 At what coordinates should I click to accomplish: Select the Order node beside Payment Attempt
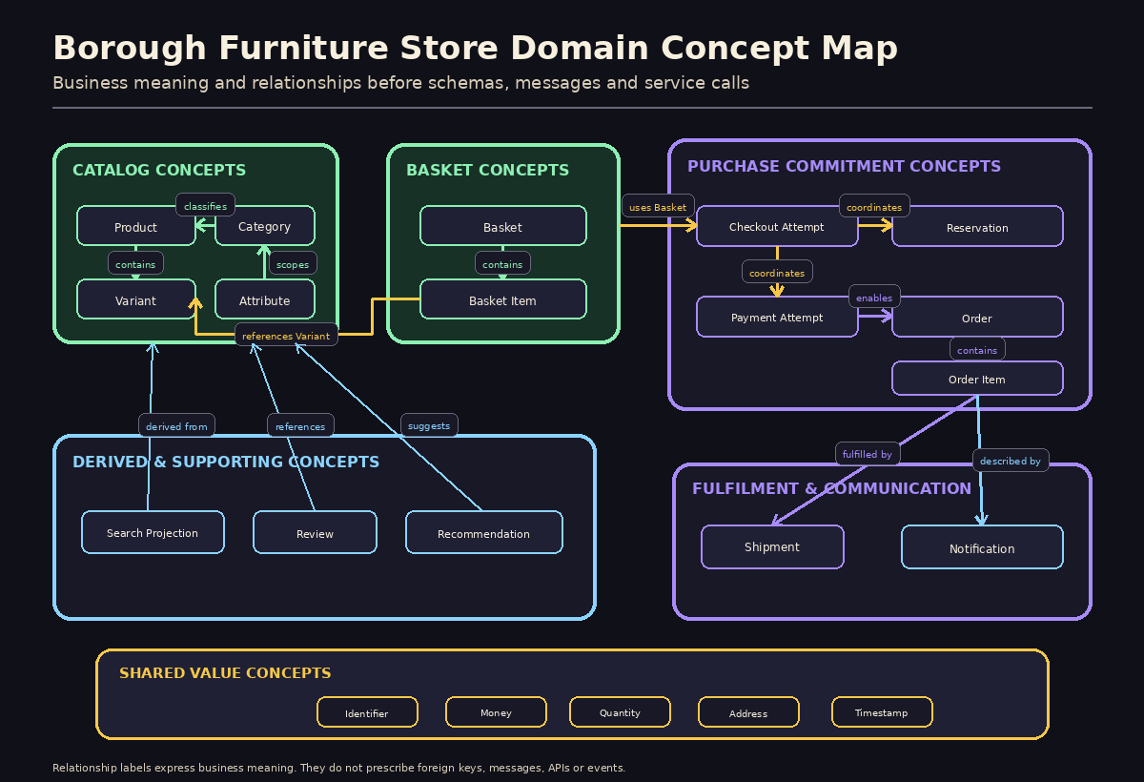pyautogui.click(x=977, y=318)
